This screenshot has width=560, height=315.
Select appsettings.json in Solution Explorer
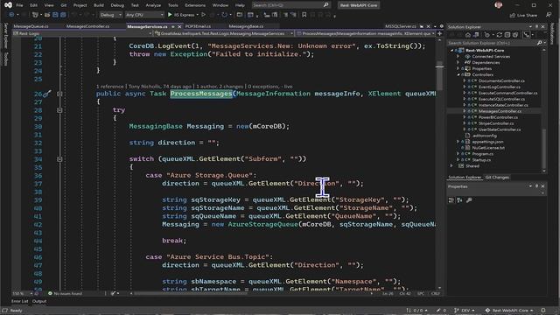tap(487, 142)
